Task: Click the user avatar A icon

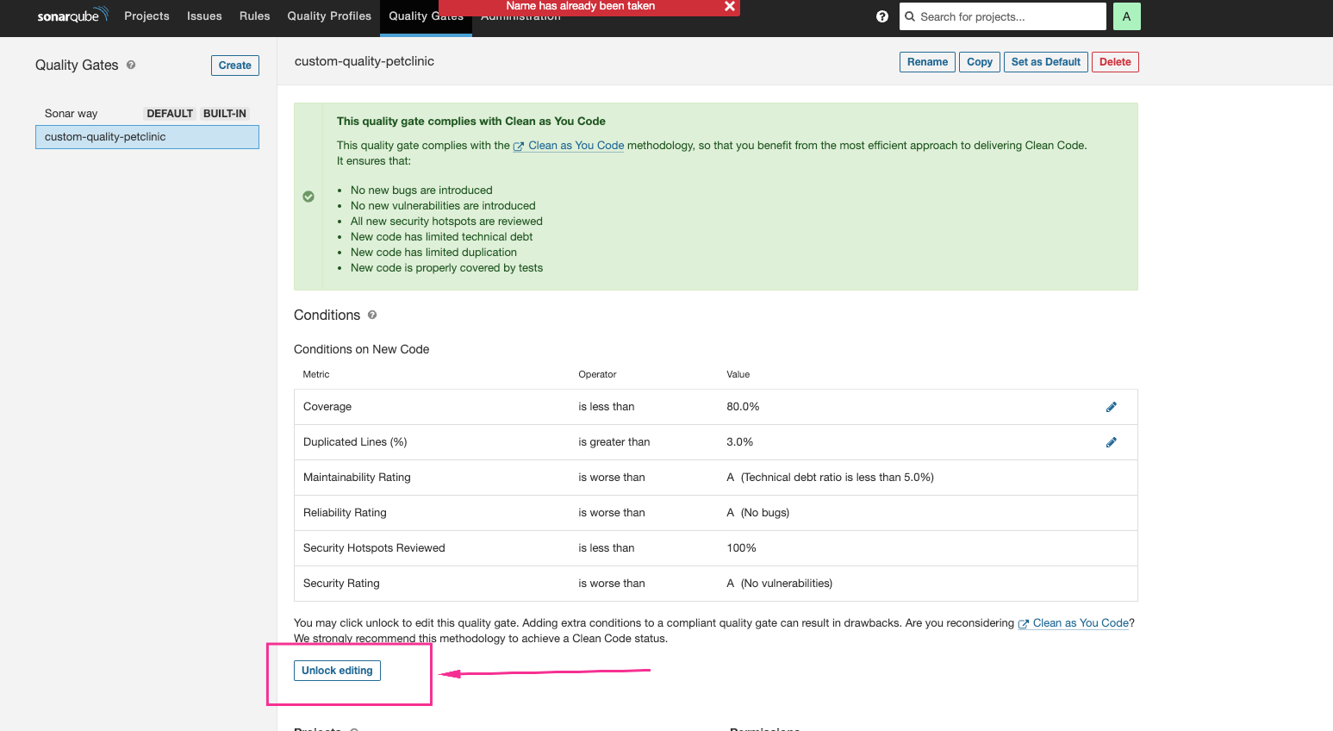Action: [1126, 16]
